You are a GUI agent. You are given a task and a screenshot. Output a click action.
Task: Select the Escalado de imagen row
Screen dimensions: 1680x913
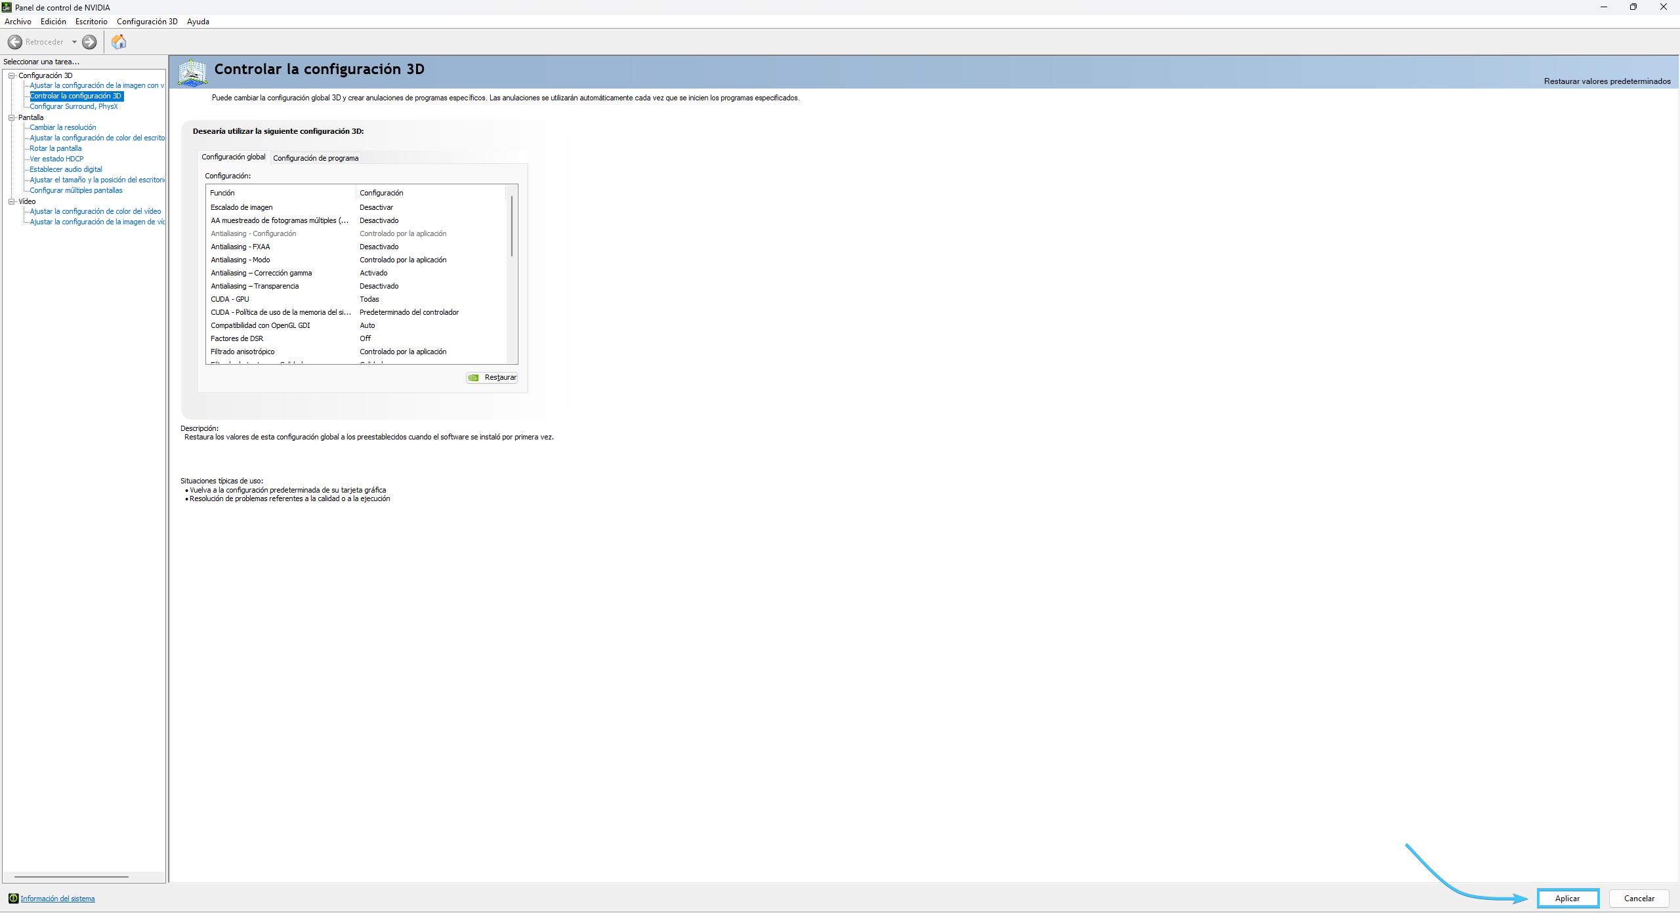[358, 207]
